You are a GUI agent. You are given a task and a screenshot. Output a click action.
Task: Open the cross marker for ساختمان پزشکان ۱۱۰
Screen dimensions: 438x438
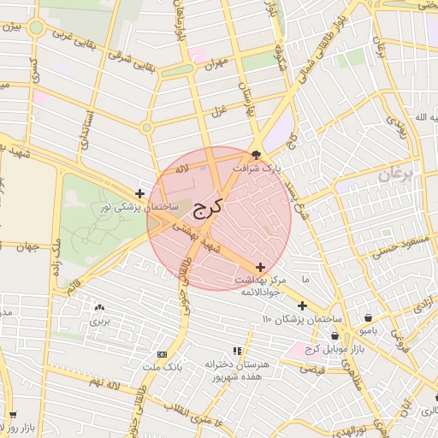click(x=302, y=306)
